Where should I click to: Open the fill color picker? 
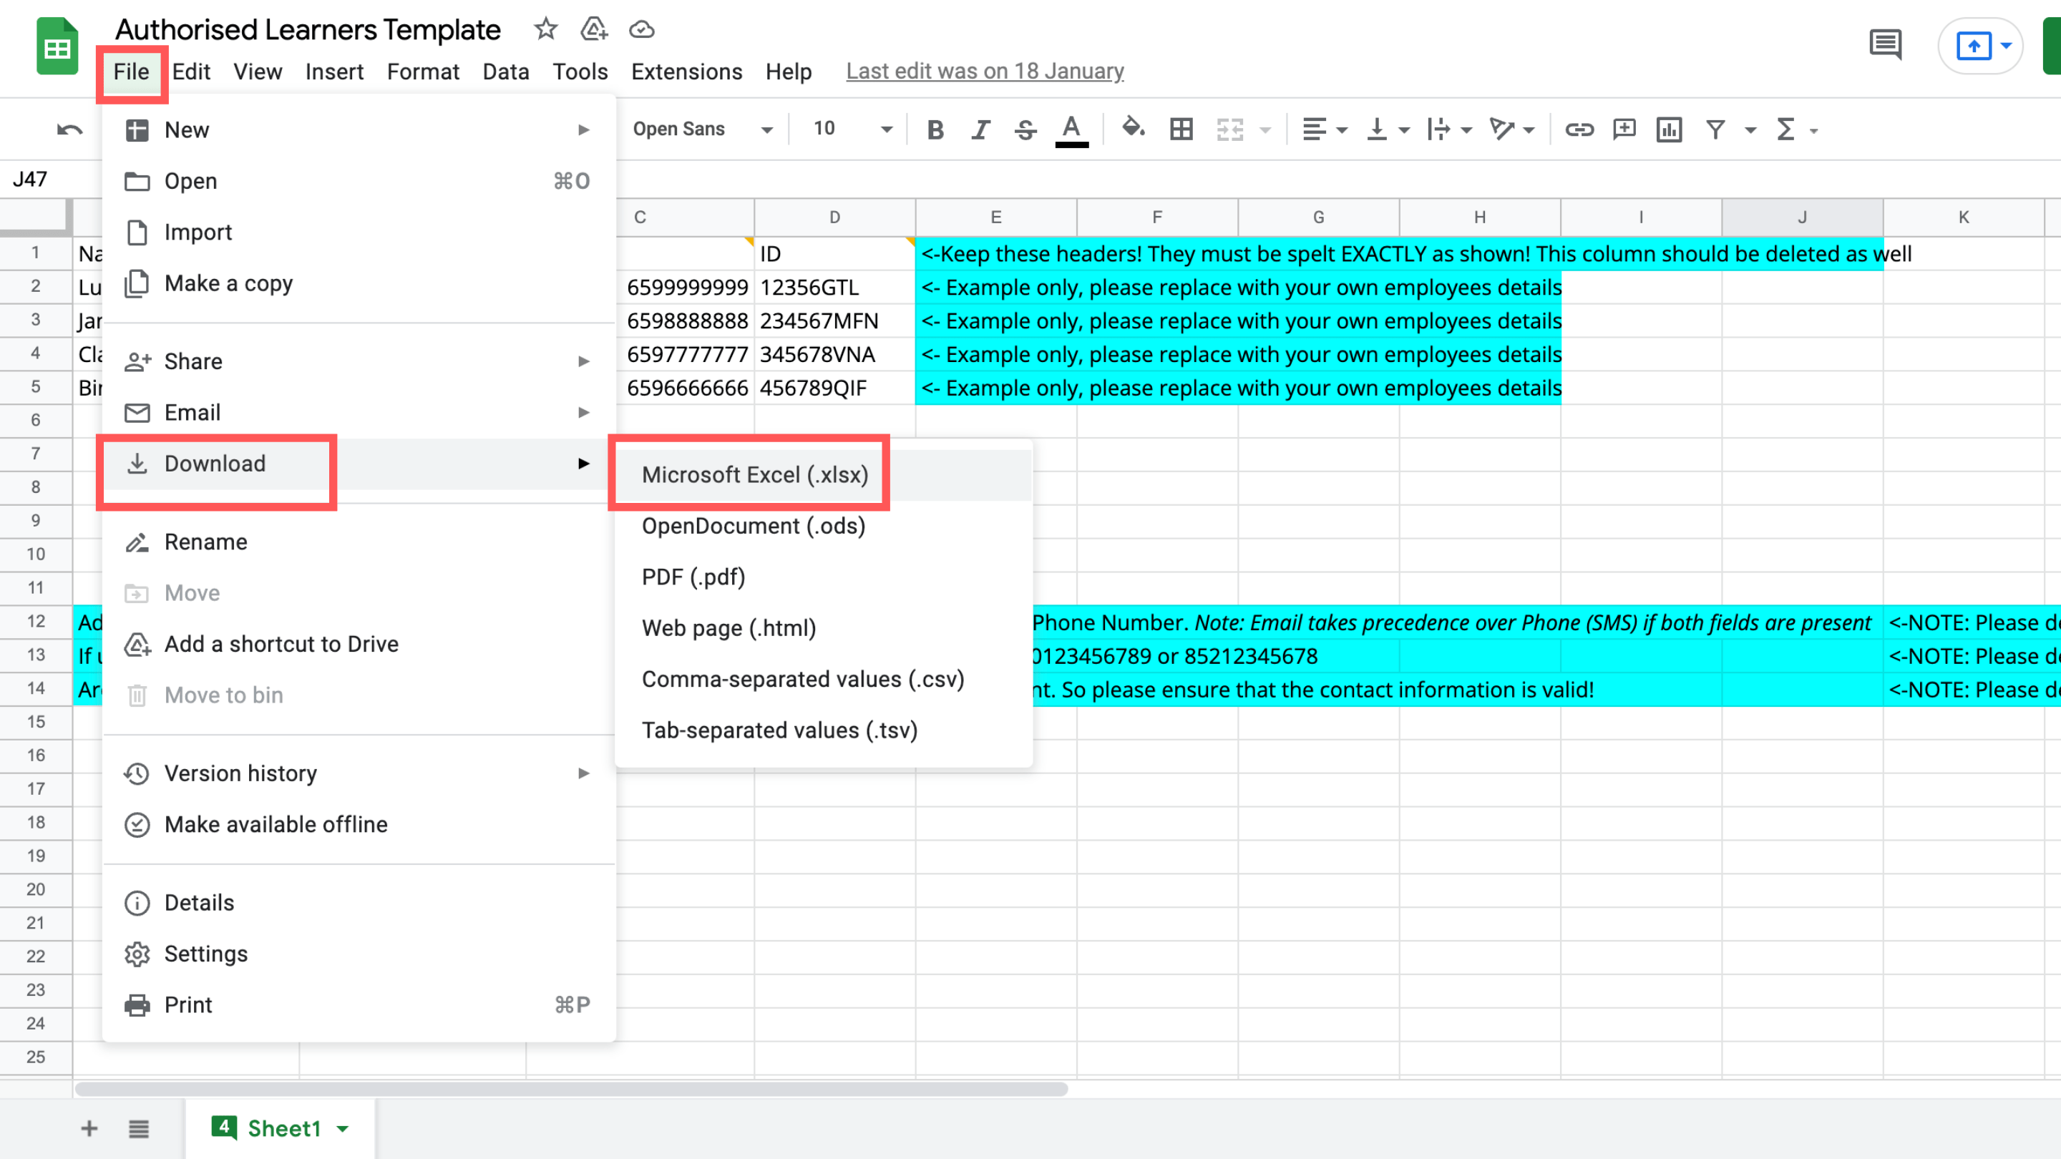[x=1132, y=128]
